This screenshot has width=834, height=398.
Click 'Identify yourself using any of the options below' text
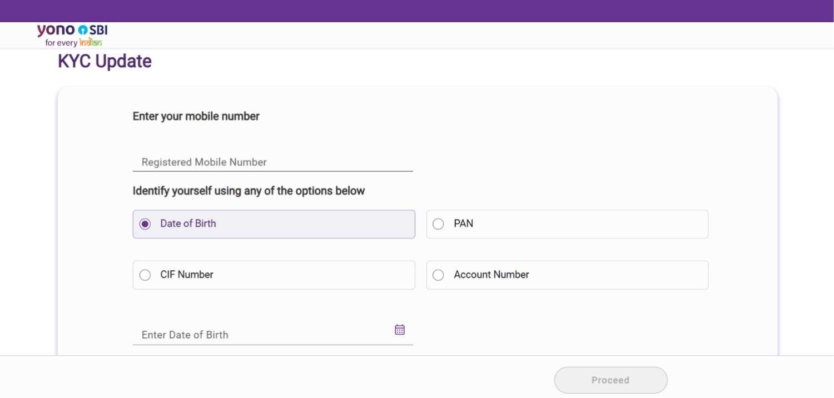249,191
